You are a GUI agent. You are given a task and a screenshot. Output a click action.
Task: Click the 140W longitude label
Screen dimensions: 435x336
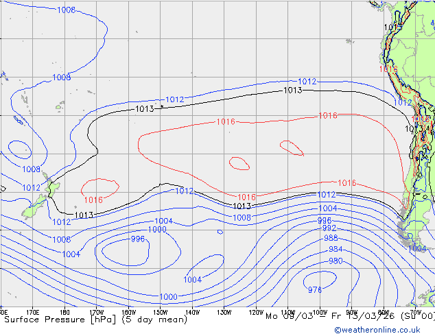pyautogui.click(x=193, y=313)
